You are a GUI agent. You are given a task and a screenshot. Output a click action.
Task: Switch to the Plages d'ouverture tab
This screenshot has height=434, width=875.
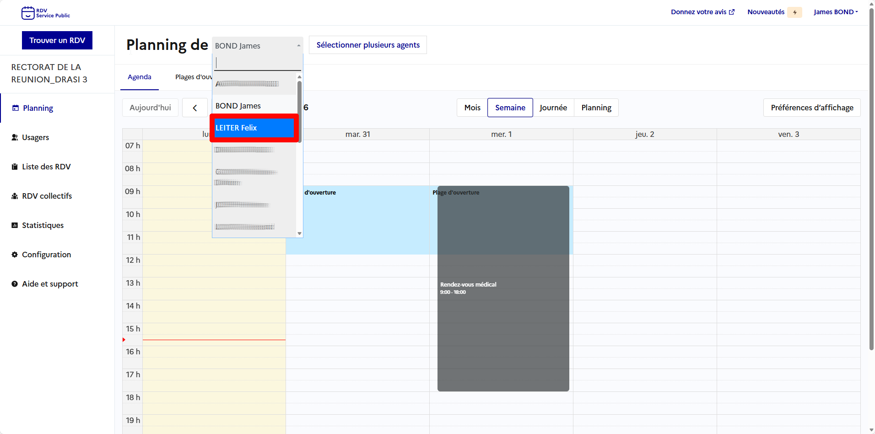pyautogui.click(x=193, y=77)
